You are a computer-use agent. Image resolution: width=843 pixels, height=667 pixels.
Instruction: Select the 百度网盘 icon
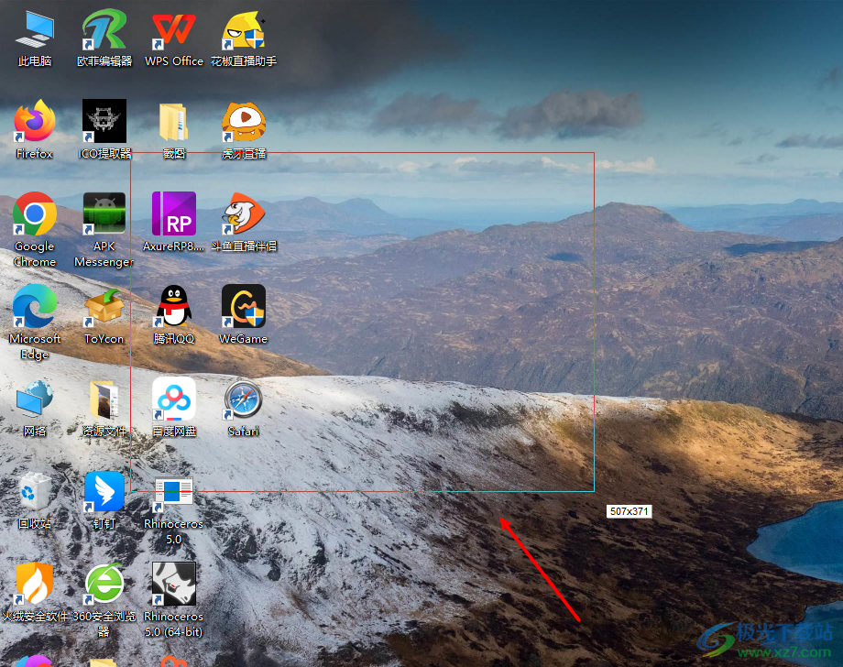tap(174, 399)
